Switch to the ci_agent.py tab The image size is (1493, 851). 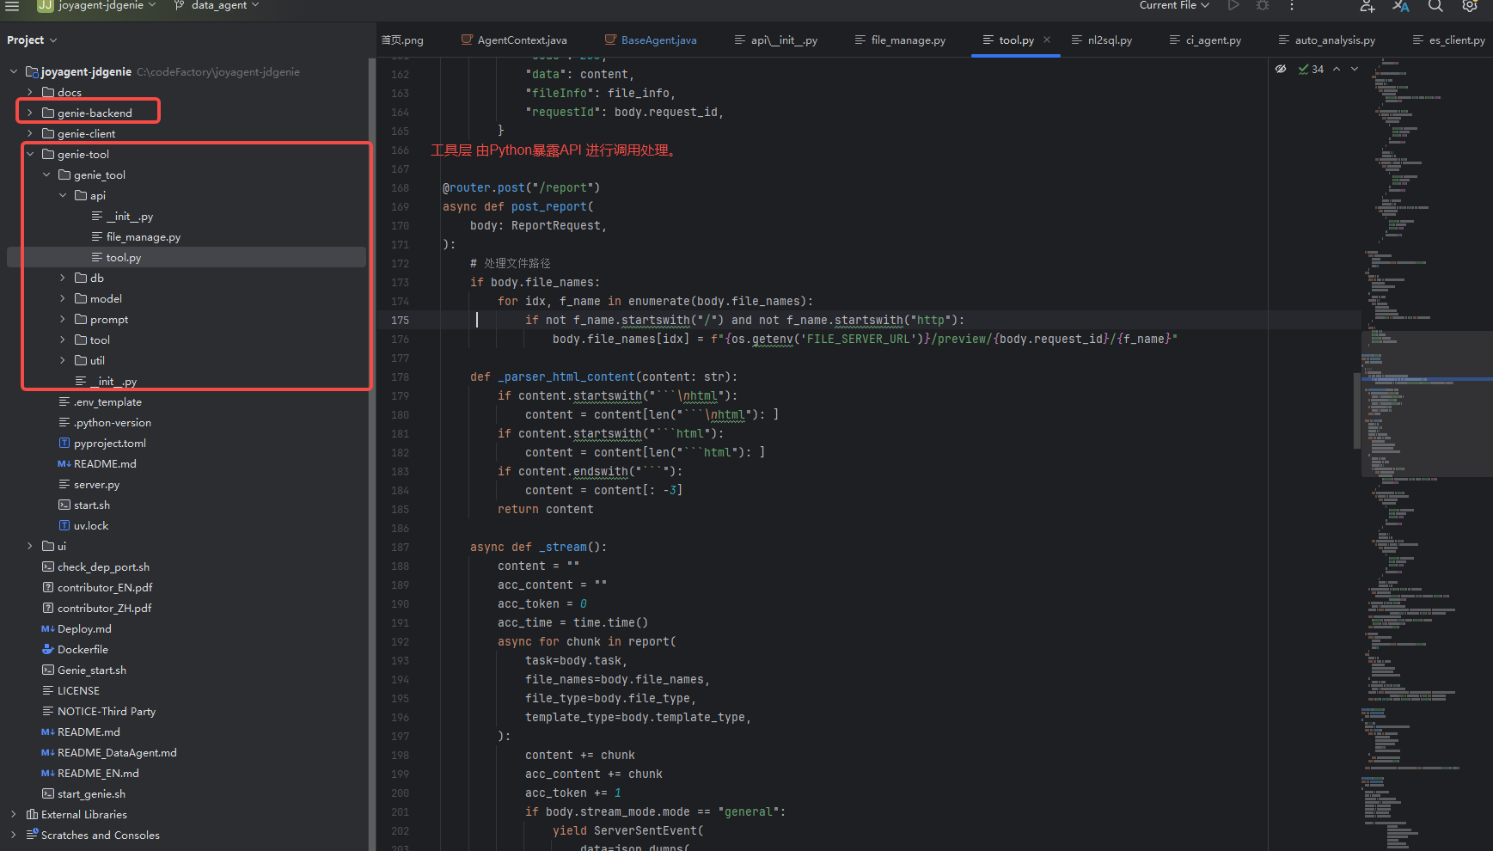pos(1205,40)
